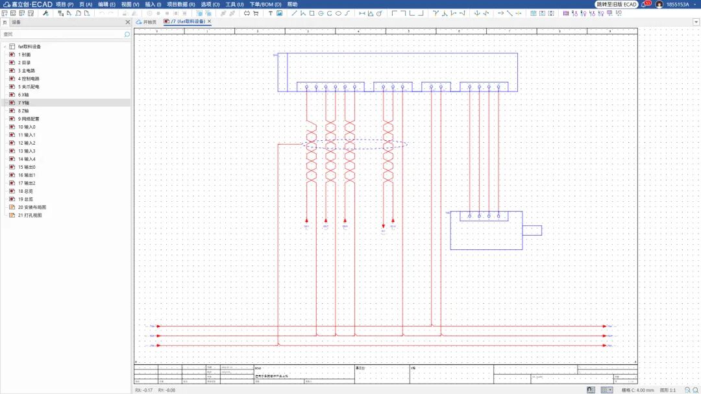Click the 跳转至旧版 ECAD button
The image size is (701, 394).
point(616,5)
